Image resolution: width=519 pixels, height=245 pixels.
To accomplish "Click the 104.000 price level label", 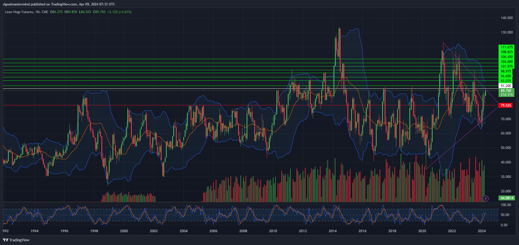I will (507, 62).
